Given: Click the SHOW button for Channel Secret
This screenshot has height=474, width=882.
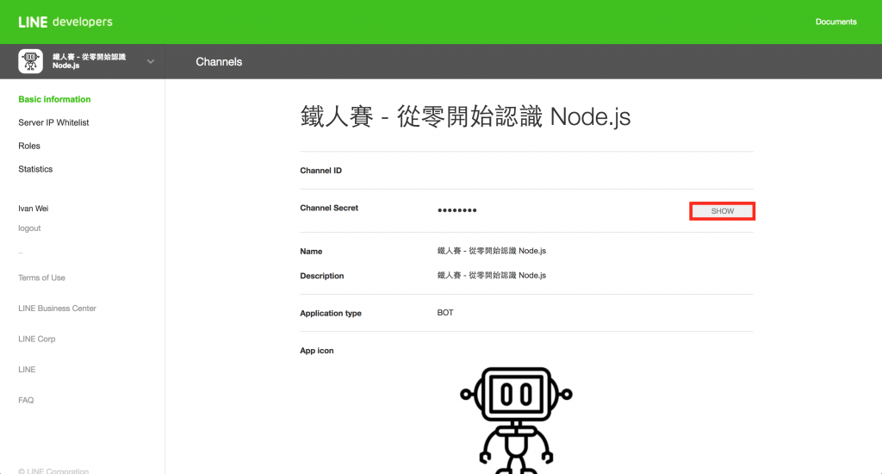Looking at the screenshot, I should 723,211.
